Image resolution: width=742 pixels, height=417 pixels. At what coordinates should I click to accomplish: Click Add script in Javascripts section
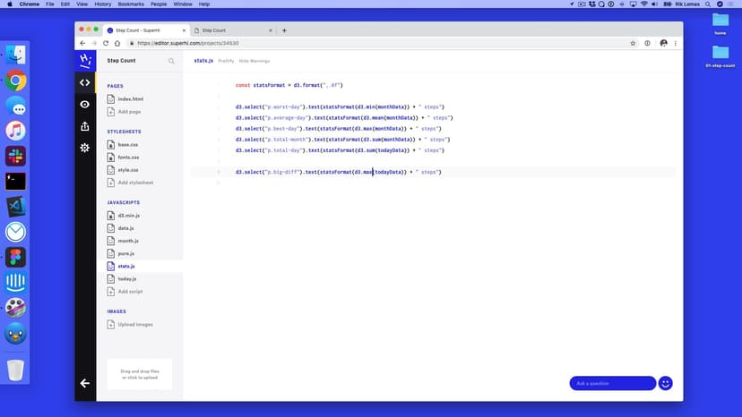(x=130, y=292)
